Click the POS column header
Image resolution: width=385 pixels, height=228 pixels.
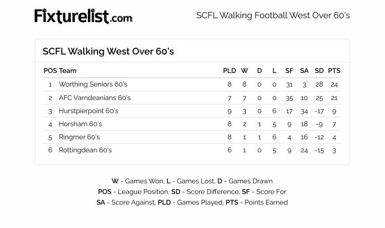tap(50, 71)
